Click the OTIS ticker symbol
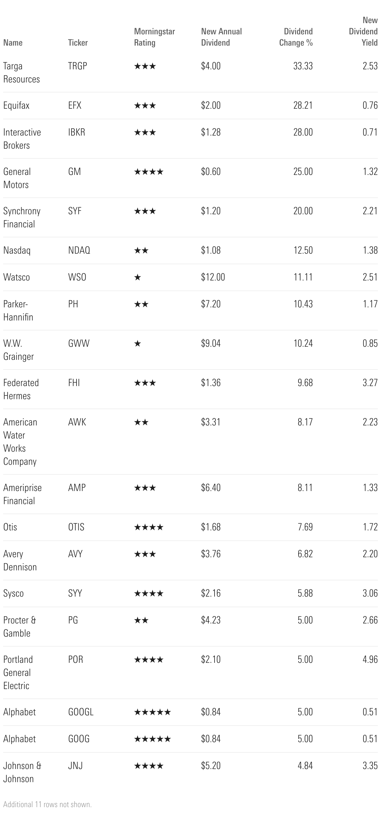The height and width of the screenshot is (814, 381). click(x=77, y=527)
